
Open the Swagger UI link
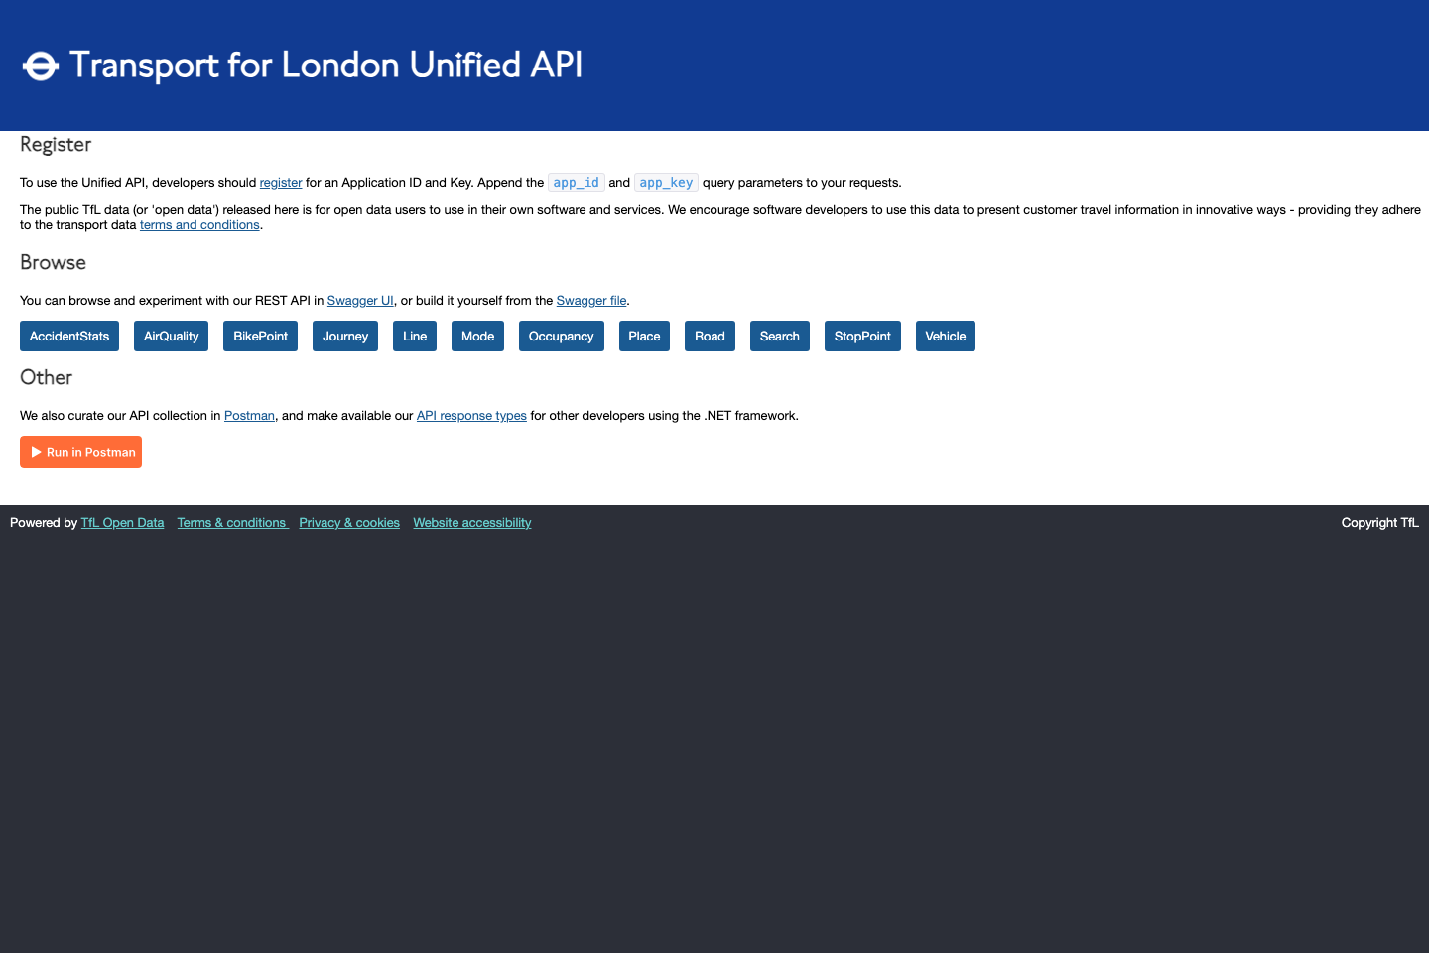[360, 300]
